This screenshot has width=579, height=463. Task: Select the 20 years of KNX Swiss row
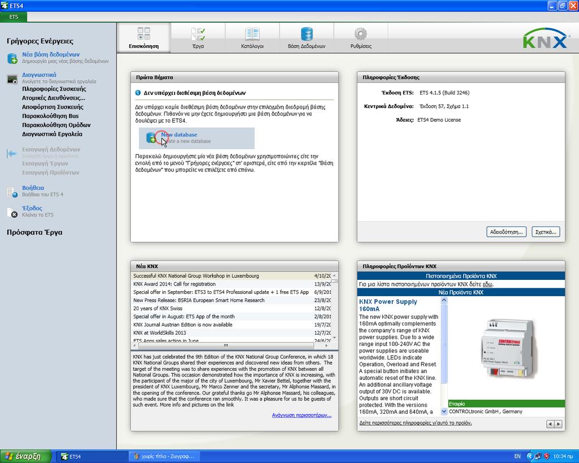231,308
